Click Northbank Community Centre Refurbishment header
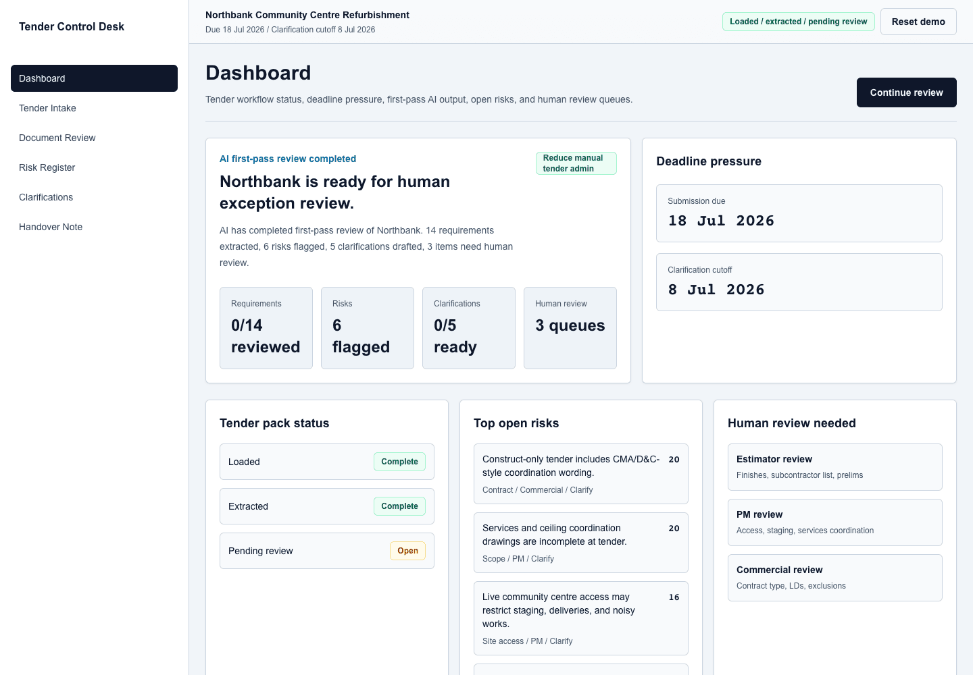This screenshot has height=675, width=973. (307, 15)
